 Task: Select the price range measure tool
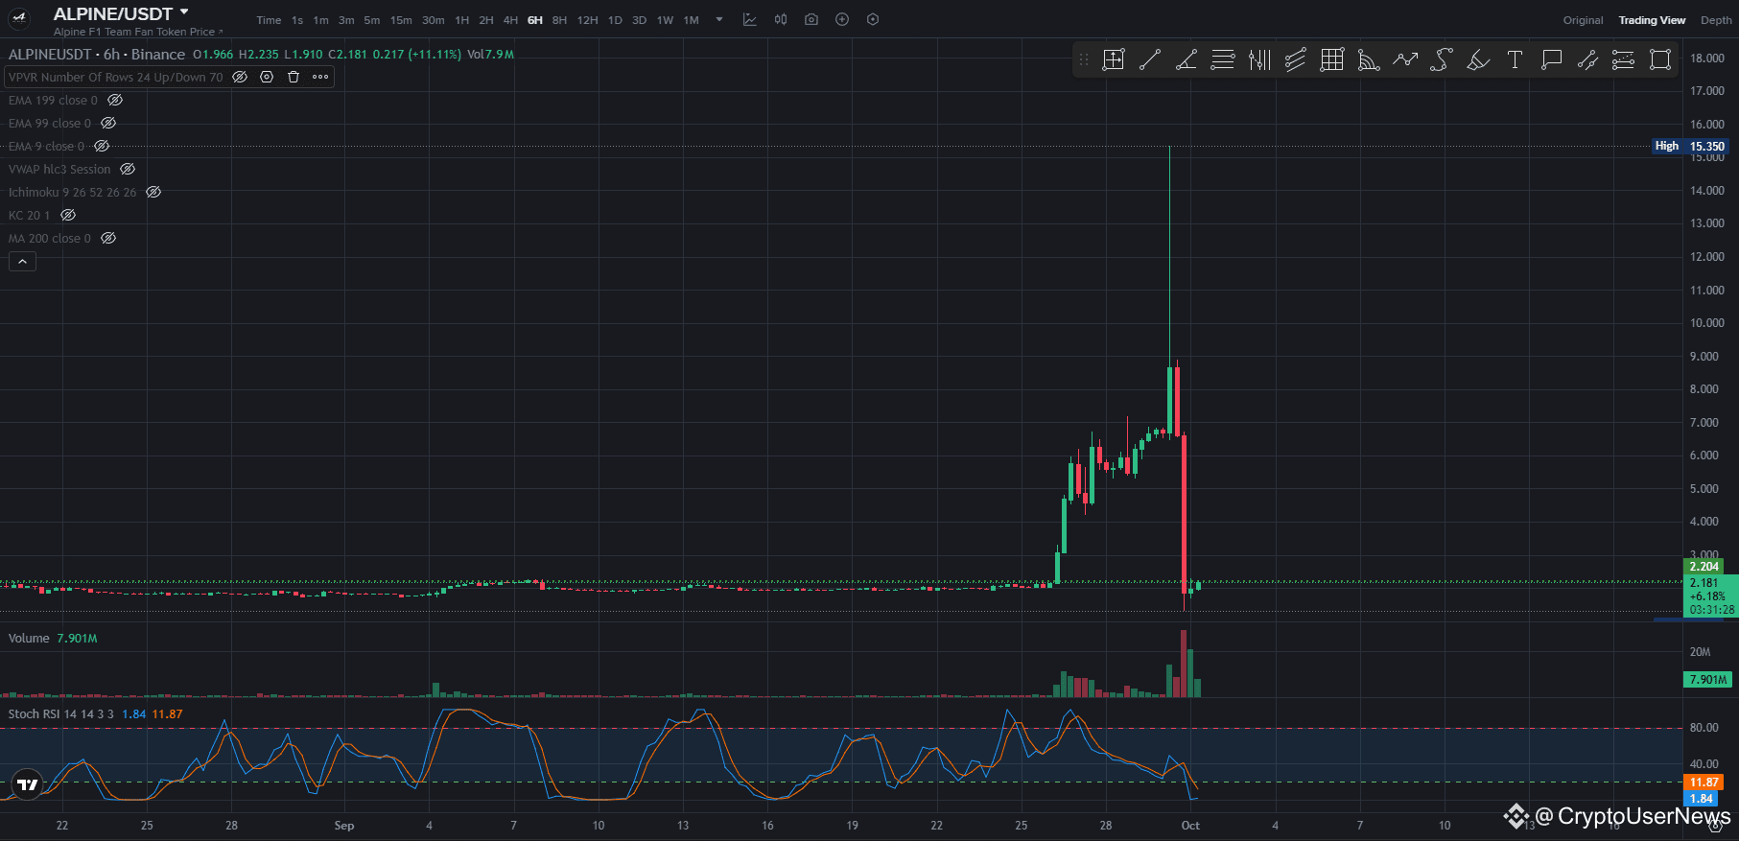pos(1587,60)
